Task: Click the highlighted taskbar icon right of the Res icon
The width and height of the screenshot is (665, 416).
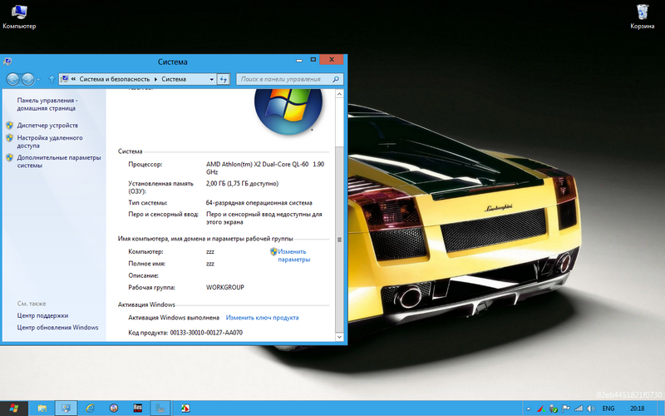Action: coord(160,409)
